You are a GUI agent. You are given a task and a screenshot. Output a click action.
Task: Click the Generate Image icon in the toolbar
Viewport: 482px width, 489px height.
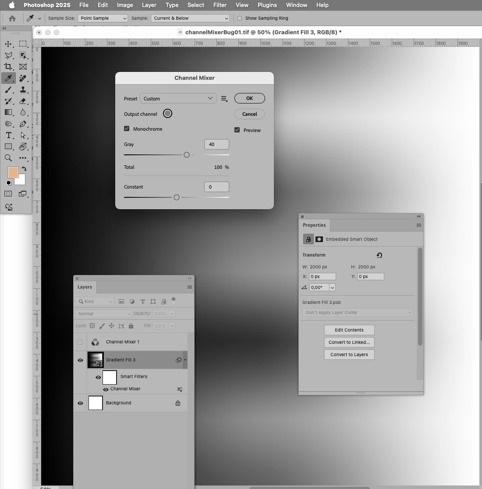click(x=9, y=207)
